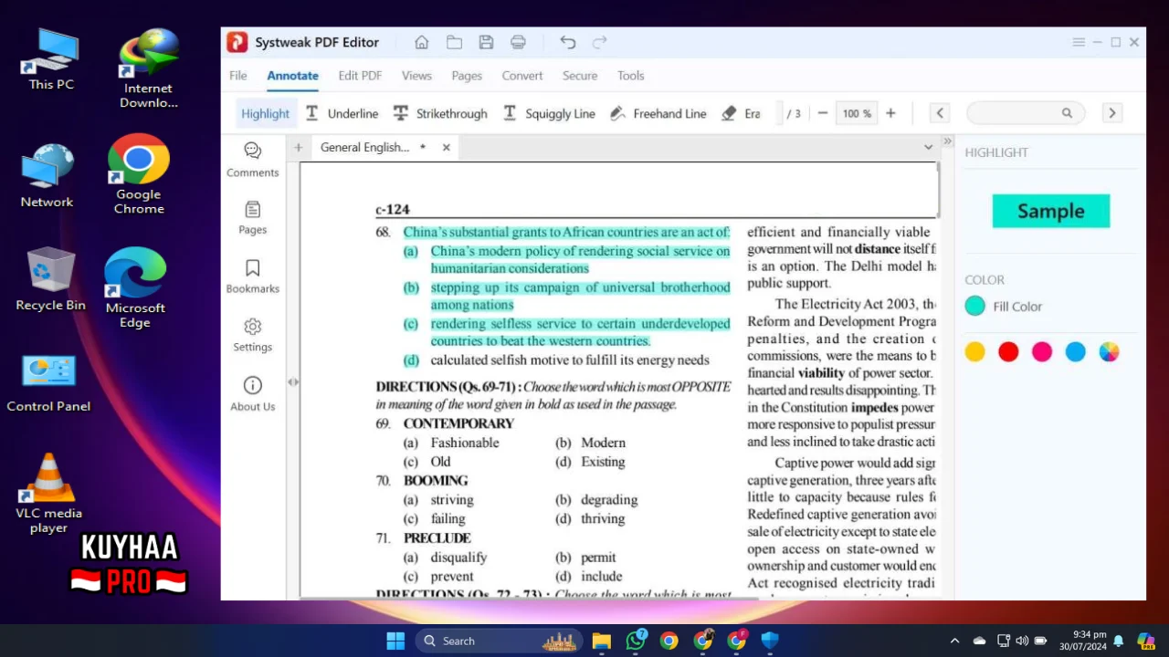The image size is (1169, 657).
Task: Select the Strikethrough tool
Action: tap(440, 113)
